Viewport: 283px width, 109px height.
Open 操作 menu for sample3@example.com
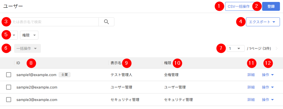(268, 100)
